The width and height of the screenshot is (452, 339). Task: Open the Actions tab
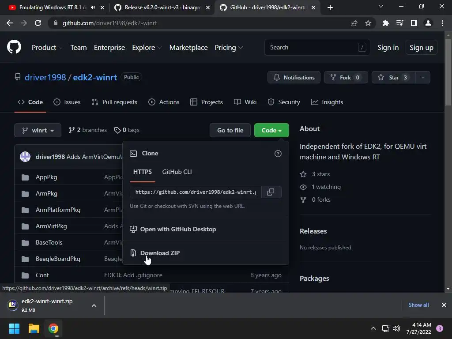[x=164, y=102]
